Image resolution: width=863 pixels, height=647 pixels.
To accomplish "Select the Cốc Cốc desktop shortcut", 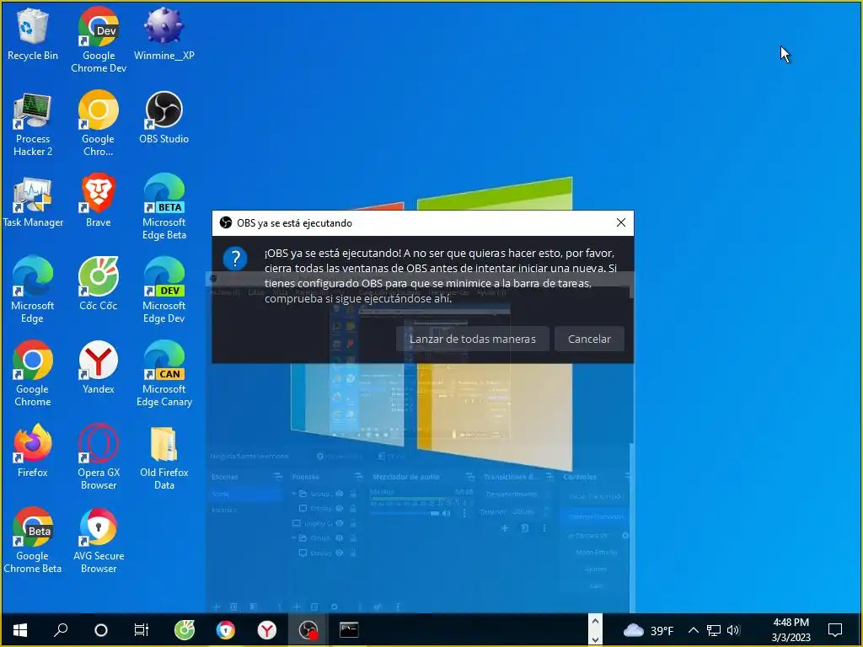I will coord(98,285).
